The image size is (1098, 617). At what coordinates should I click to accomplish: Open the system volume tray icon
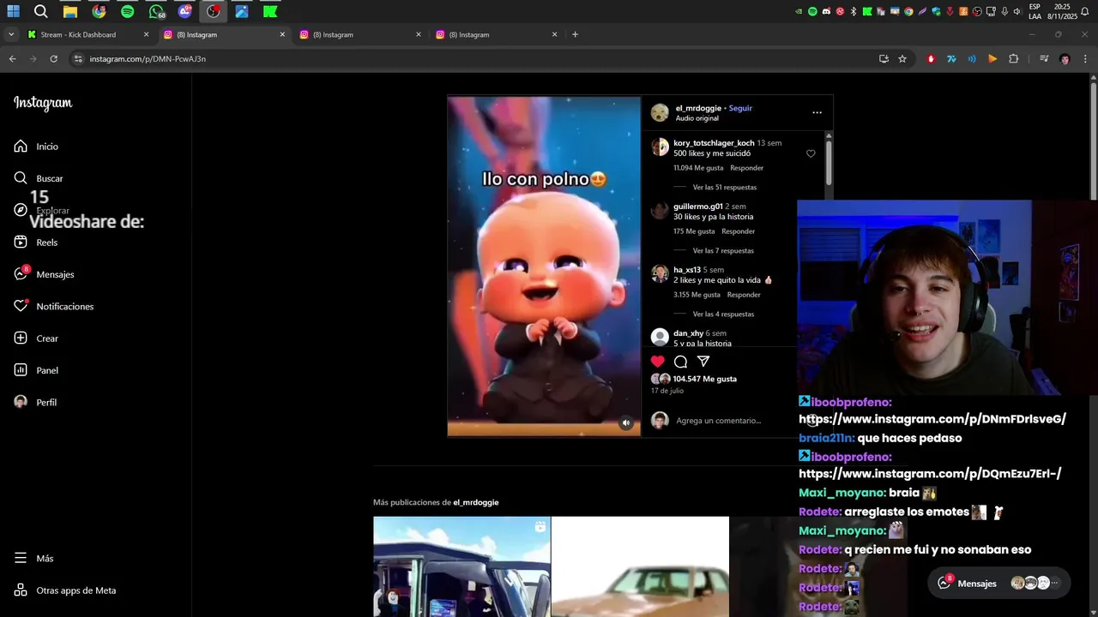(x=1017, y=12)
